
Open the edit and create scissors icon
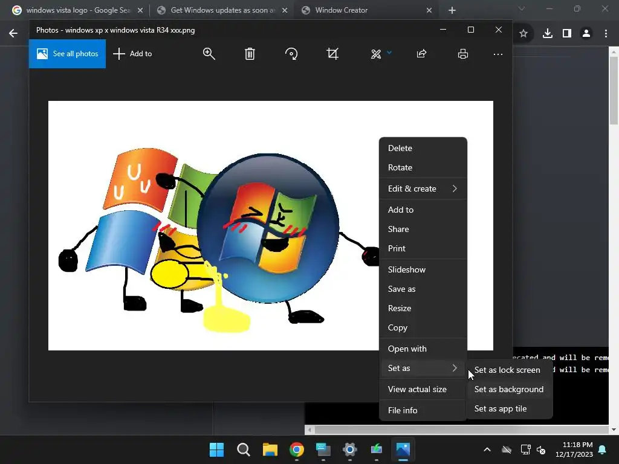pos(376,54)
